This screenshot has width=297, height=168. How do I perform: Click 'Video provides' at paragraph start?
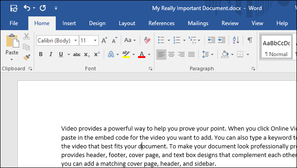[x=82, y=129]
